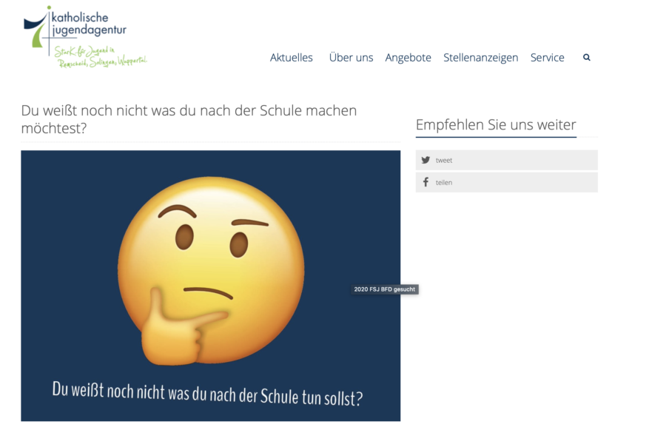Open the Aktuelles menu item

tap(292, 58)
